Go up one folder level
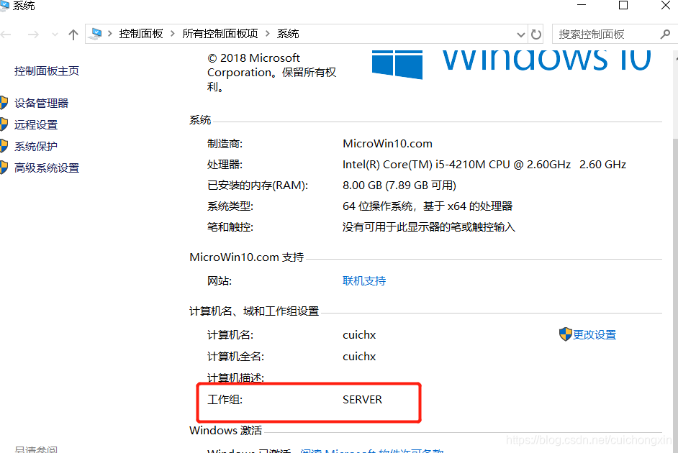The image size is (678, 453). tap(73, 34)
